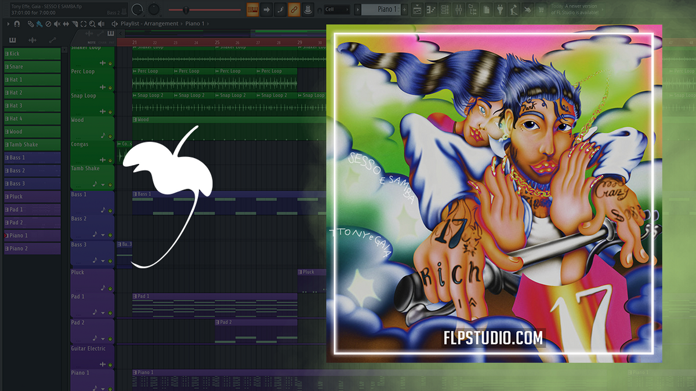Click the FL Studio content shopping cart icon

pos(541,9)
